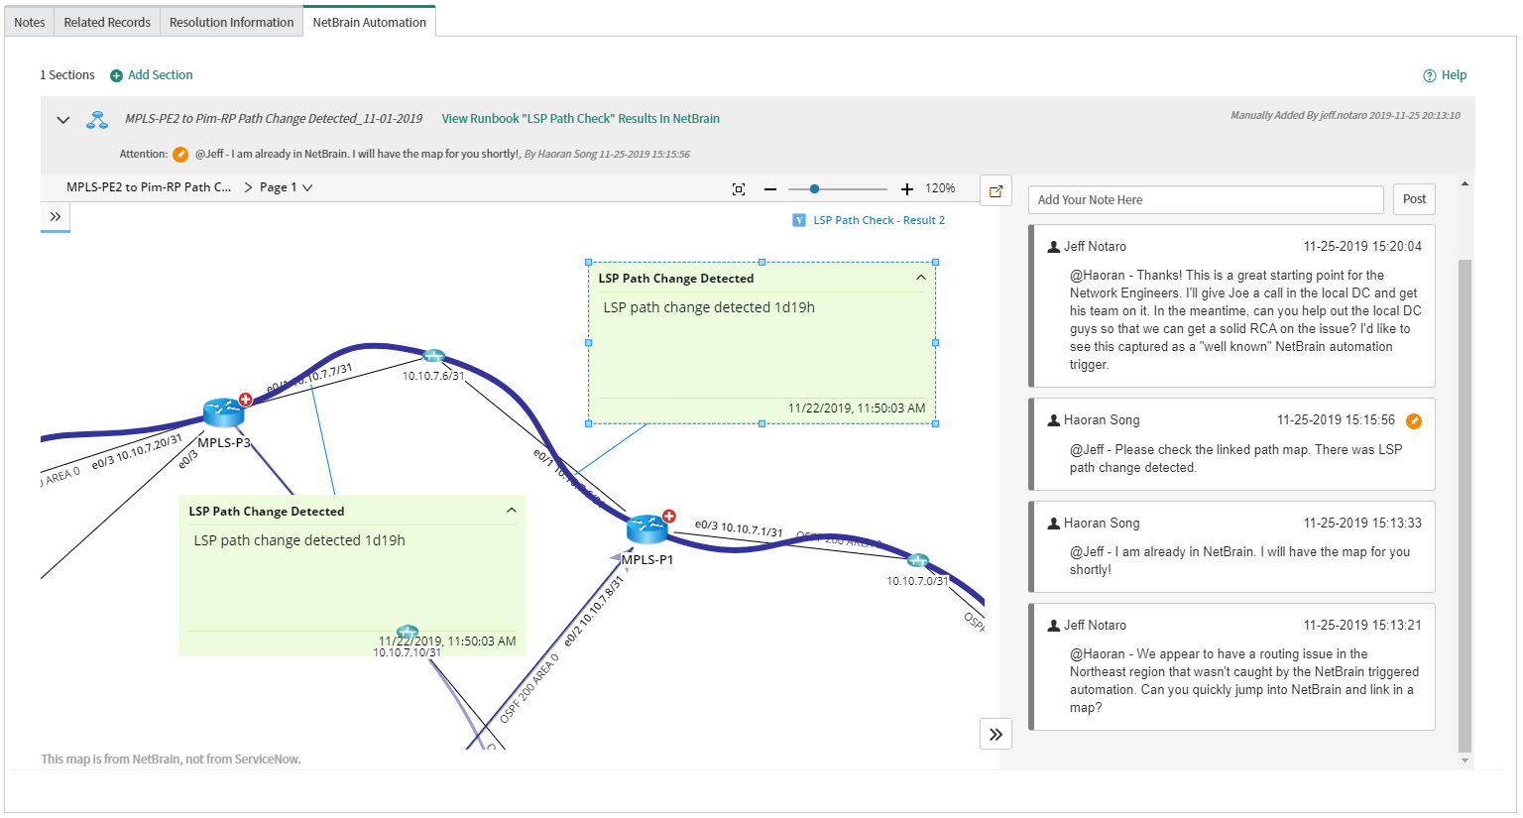Click the MPLS-P1 device label

click(x=647, y=559)
